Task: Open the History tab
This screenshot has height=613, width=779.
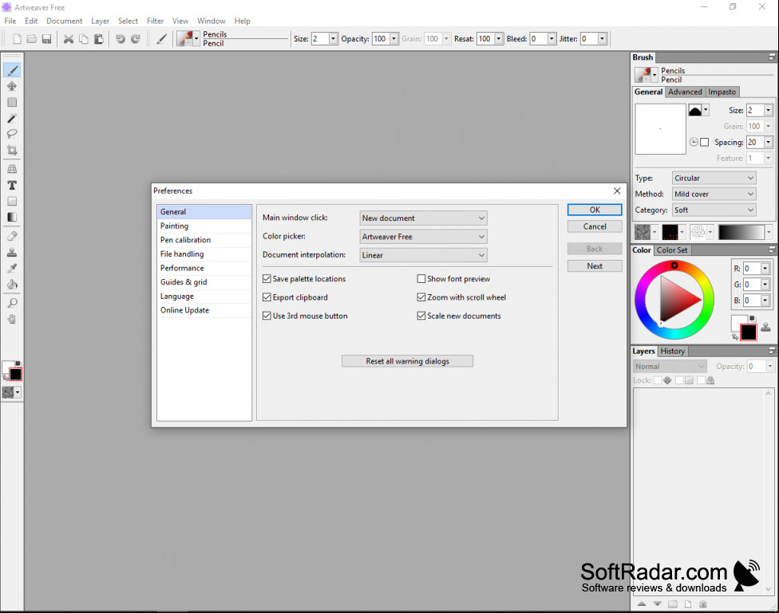Action: (673, 351)
